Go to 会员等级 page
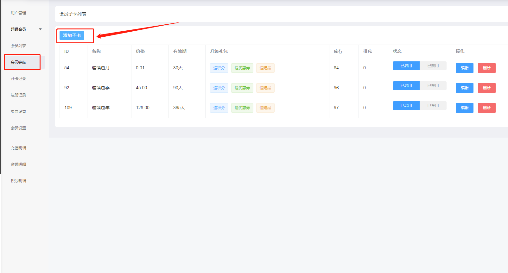 (18, 62)
